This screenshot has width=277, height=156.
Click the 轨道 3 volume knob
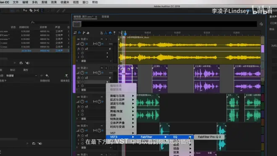82,101
